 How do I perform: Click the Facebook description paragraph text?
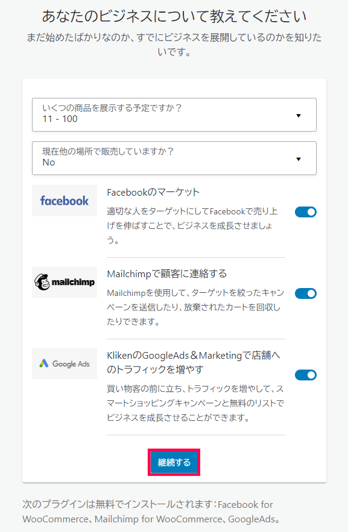[x=192, y=226]
